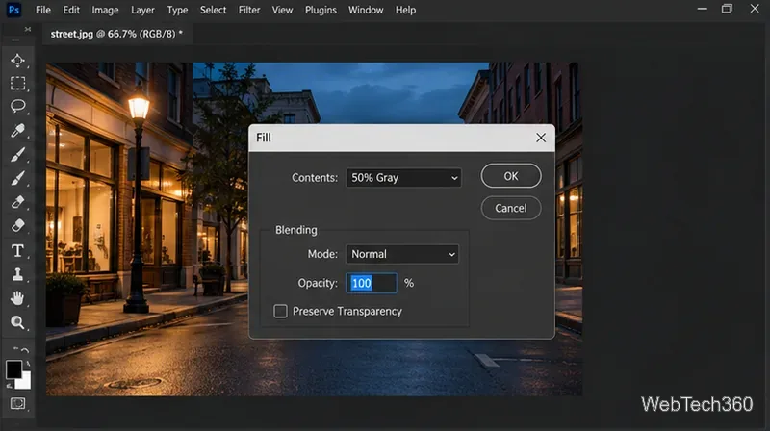Switch to the street.jpg document tab
770x431 pixels.
tap(116, 34)
